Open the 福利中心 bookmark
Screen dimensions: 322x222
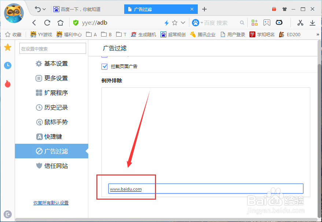click(69, 35)
